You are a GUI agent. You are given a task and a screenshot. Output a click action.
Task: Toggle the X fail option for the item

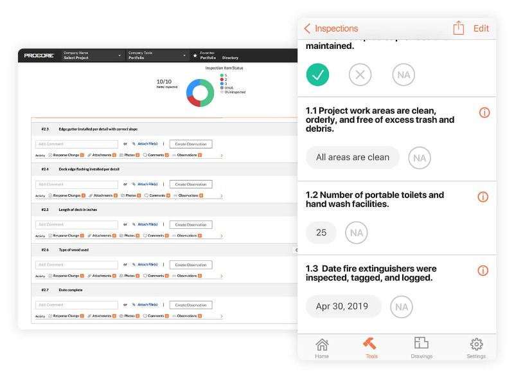coord(360,75)
